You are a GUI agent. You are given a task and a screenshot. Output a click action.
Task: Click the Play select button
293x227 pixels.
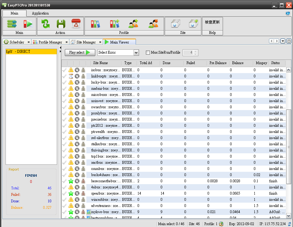[x=80, y=52]
